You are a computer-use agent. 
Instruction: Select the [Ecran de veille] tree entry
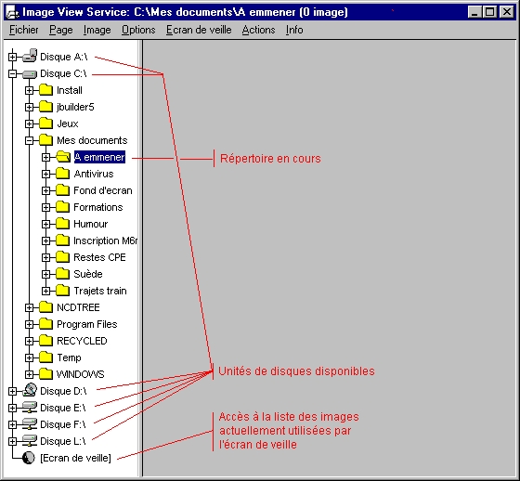(x=75, y=458)
